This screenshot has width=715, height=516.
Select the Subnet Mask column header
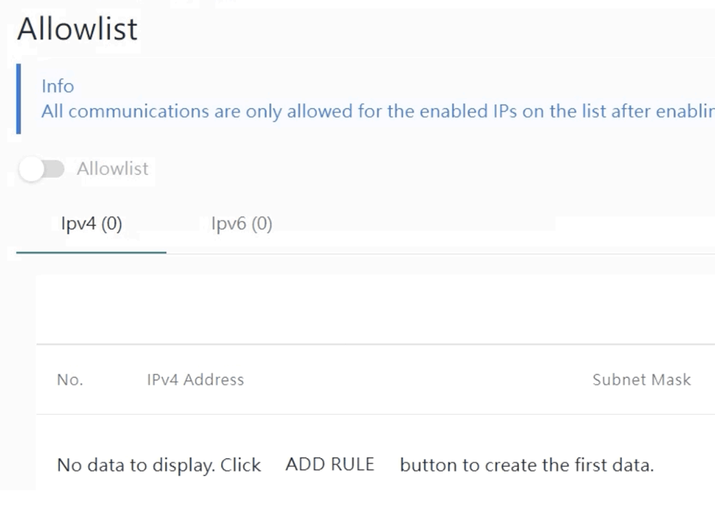coord(641,380)
